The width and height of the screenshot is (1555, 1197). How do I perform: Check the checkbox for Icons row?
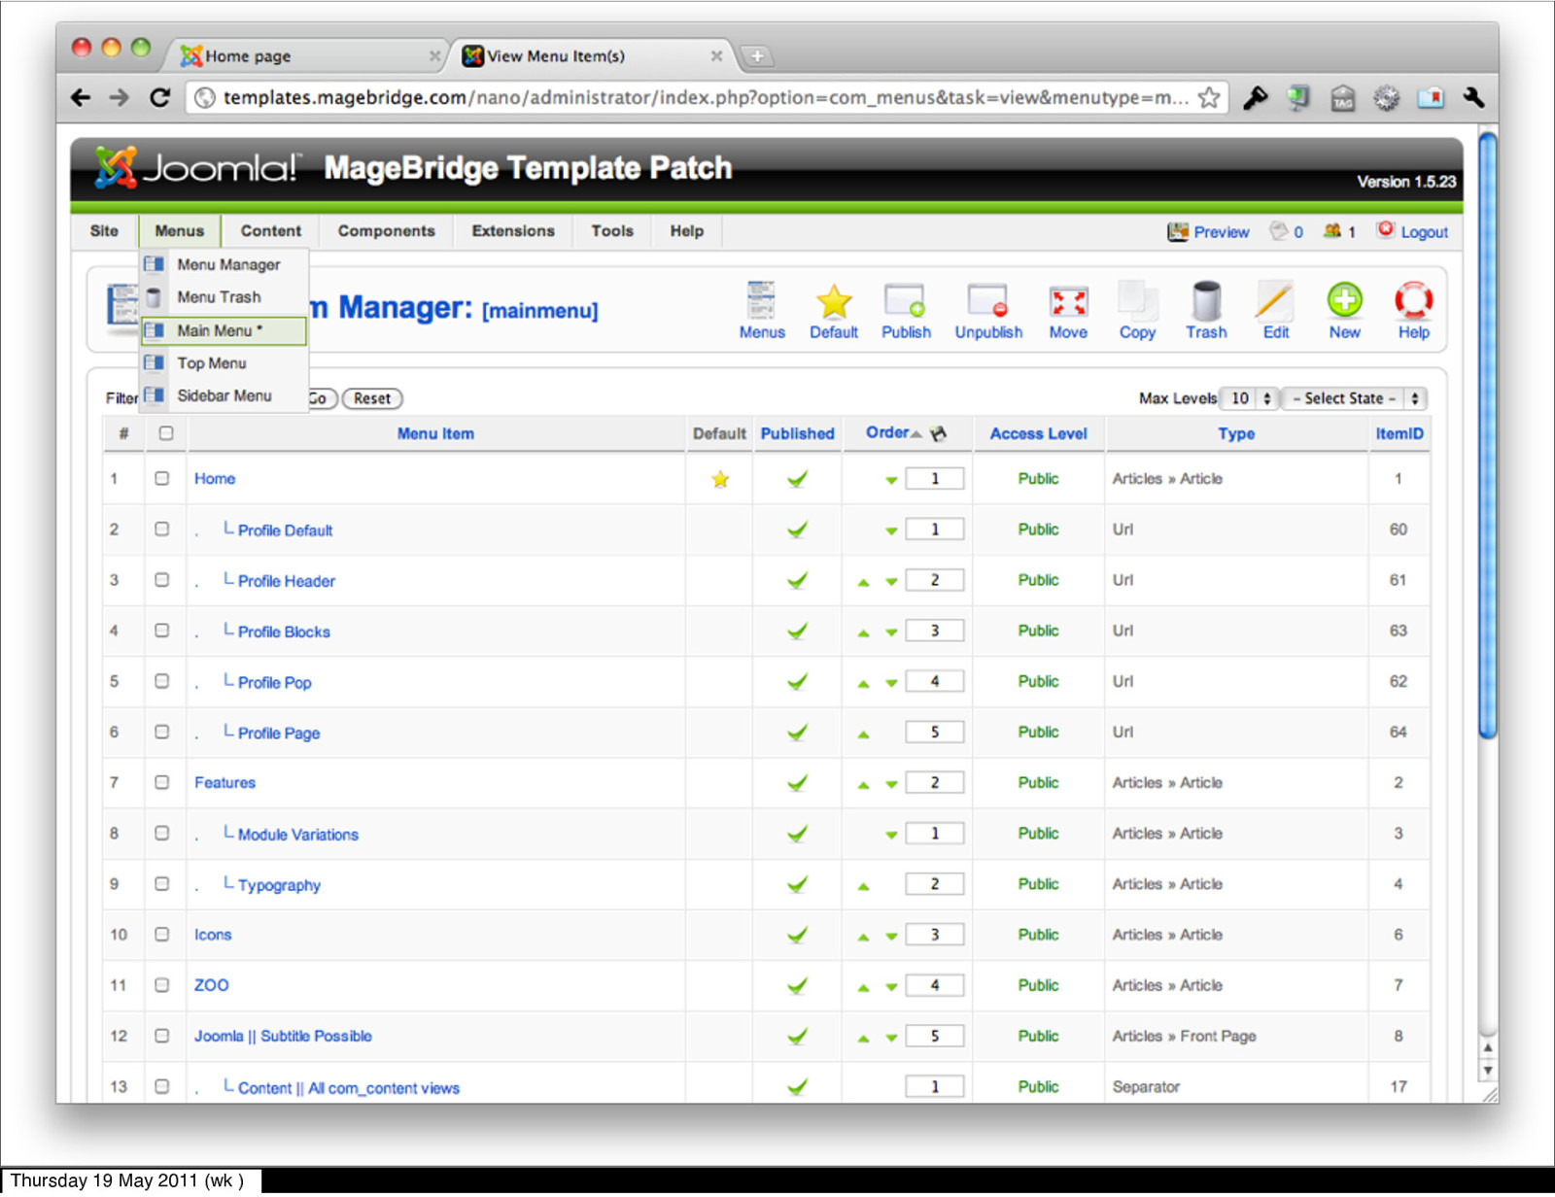pos(162,934)
